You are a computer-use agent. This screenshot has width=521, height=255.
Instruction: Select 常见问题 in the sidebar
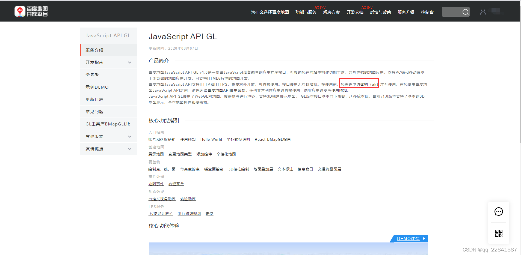click(x=108, y=112)
